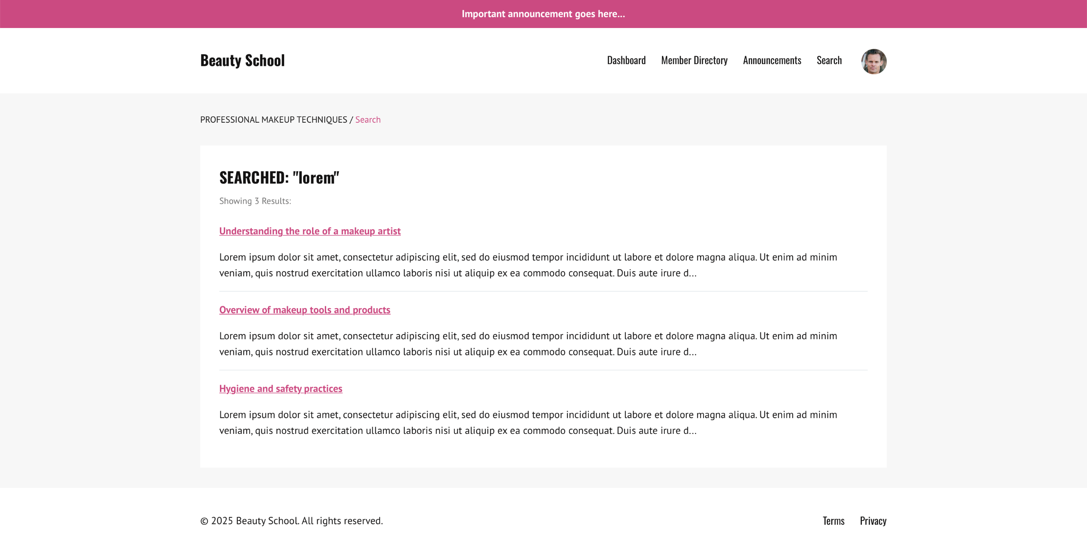Click Search in the top navigation
This screenshot has width=1087, height=554.
click(829, 60)
